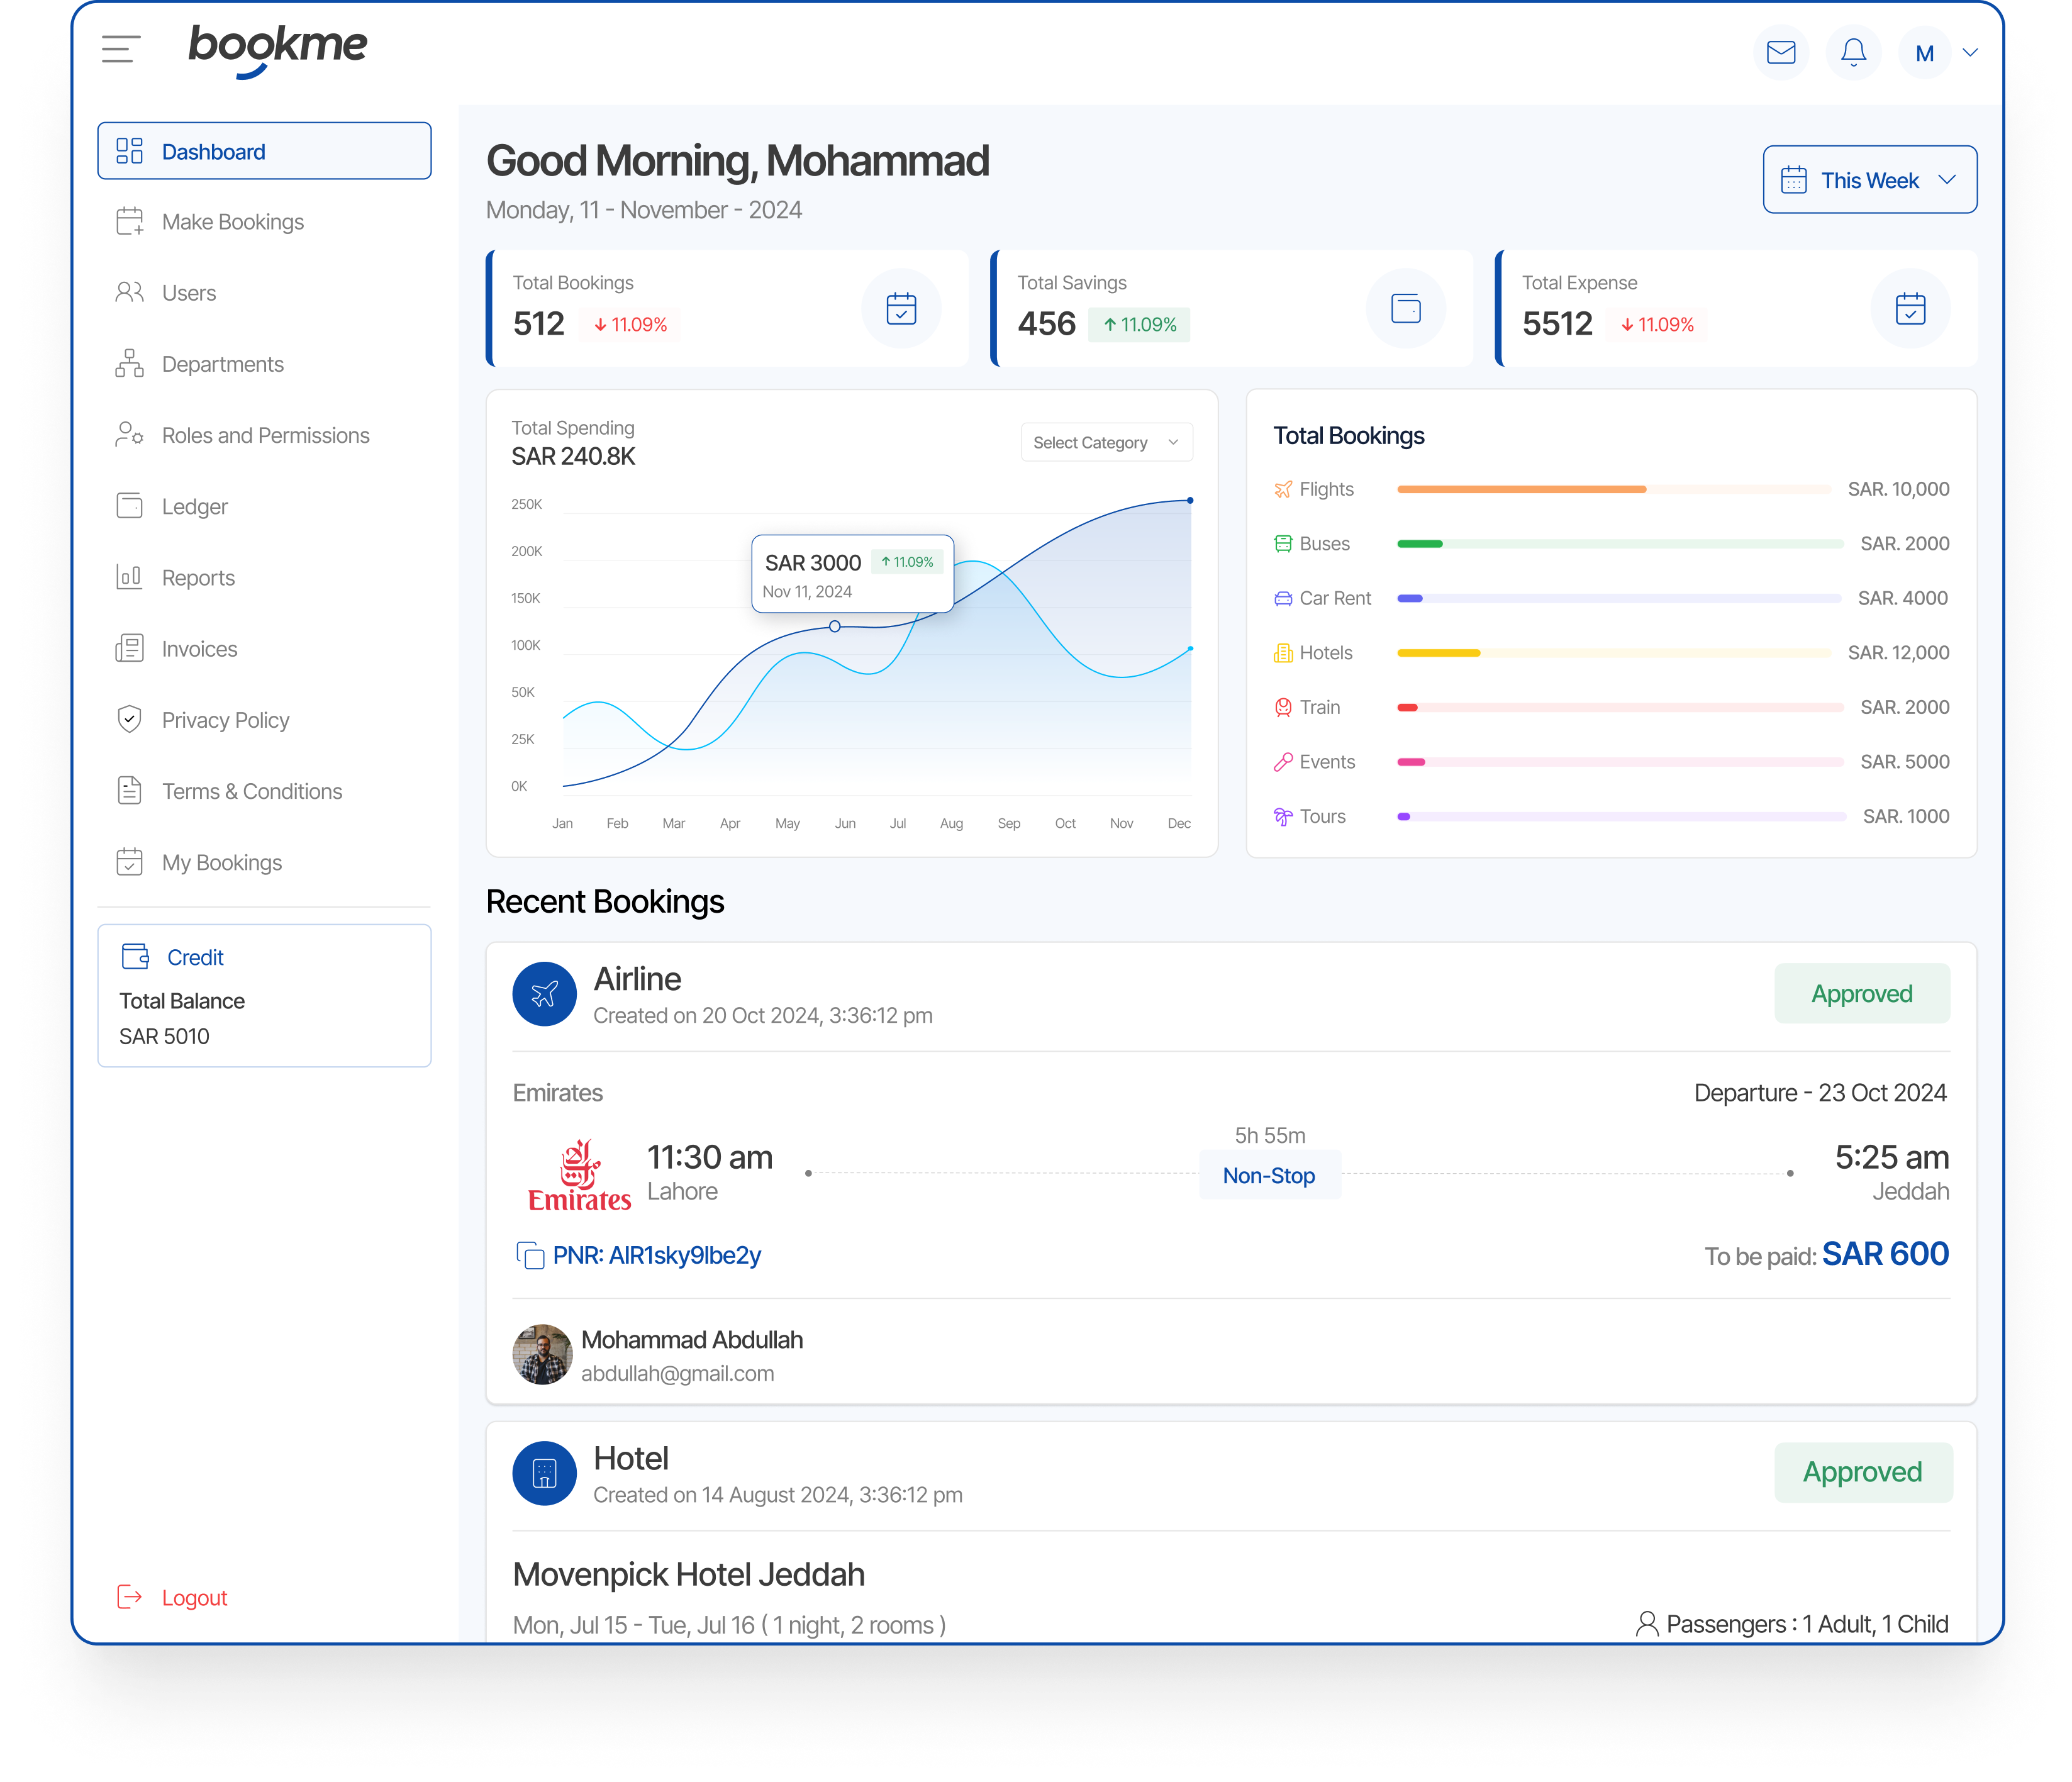Open the mail inbox icon
Screen dimensions: 2072x1782
(1780, 53)
